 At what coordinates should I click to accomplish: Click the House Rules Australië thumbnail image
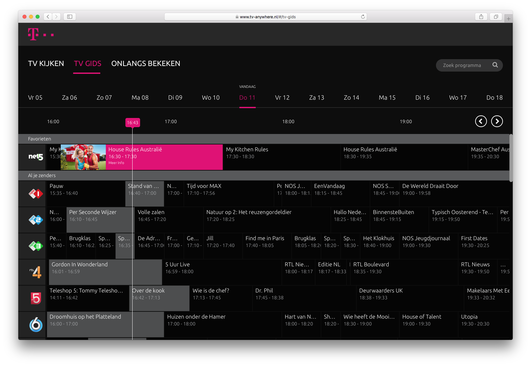[x=83, y=157]
